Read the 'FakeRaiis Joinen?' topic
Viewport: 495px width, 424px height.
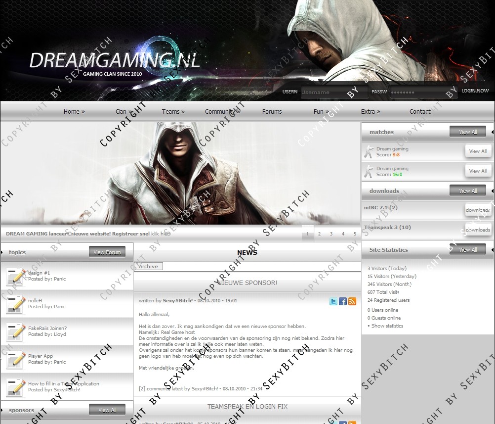47,328
